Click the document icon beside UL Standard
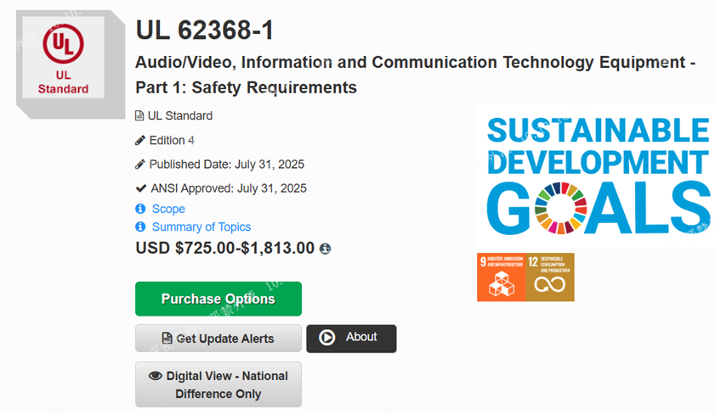This screenshot has width=715, height=414. point(140,115)
